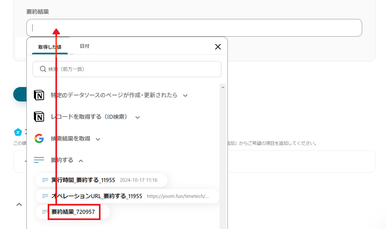Click the レコードを取得する（ID検索） label
Viewport: 386px width, 229px height.
click(90, 117)
